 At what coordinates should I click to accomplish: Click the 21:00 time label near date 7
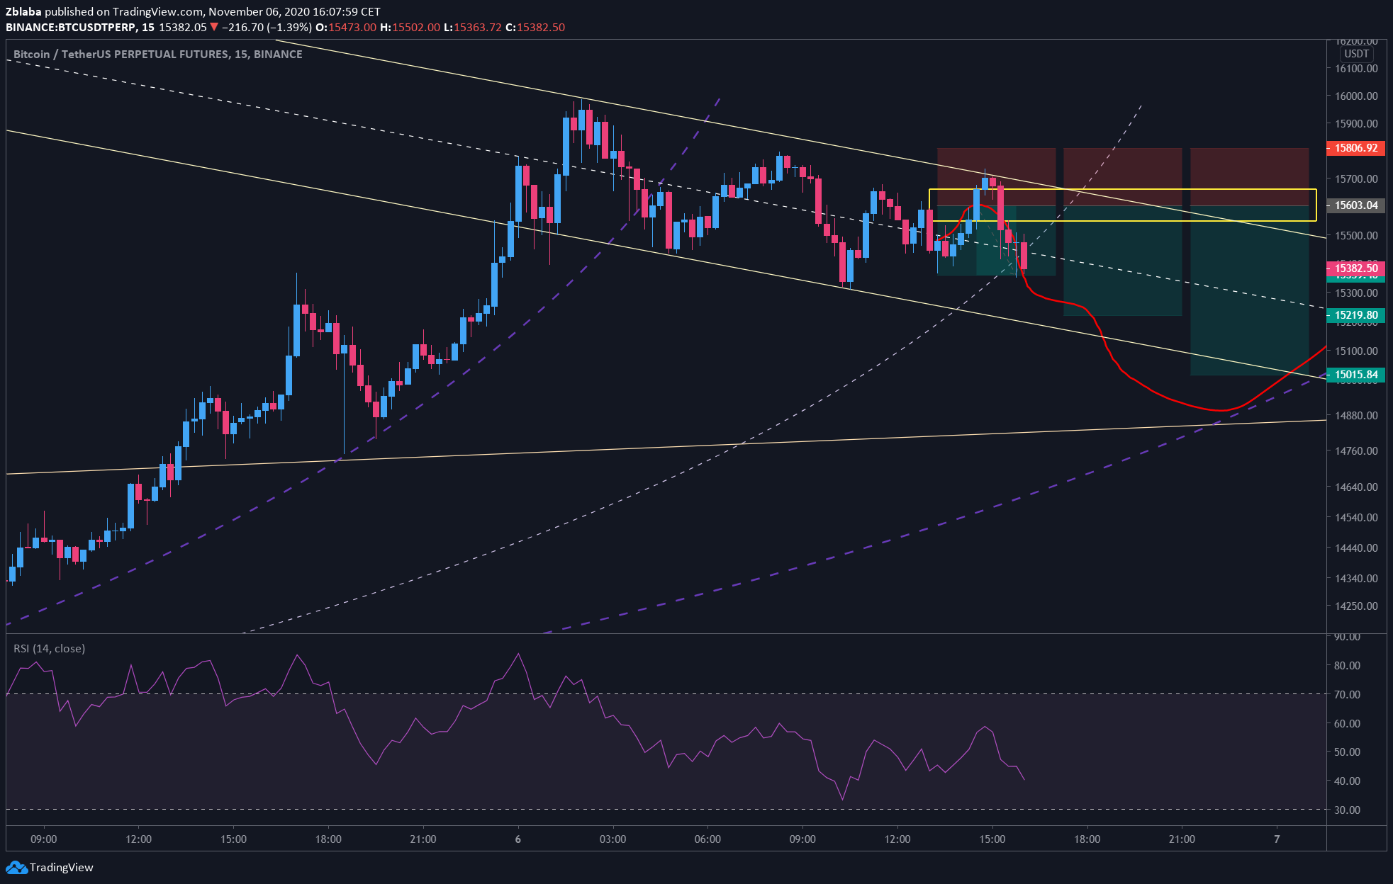point(1182,839)
